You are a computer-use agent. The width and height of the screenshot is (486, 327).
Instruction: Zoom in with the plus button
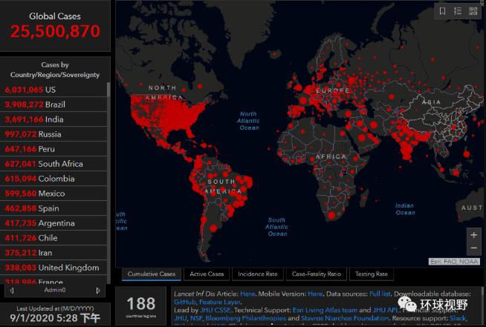[473, 234]
